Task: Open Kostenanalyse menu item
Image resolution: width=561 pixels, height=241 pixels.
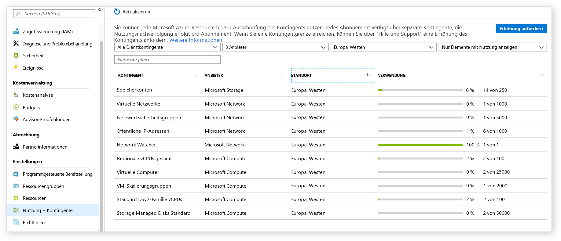Action: point(38,95)
